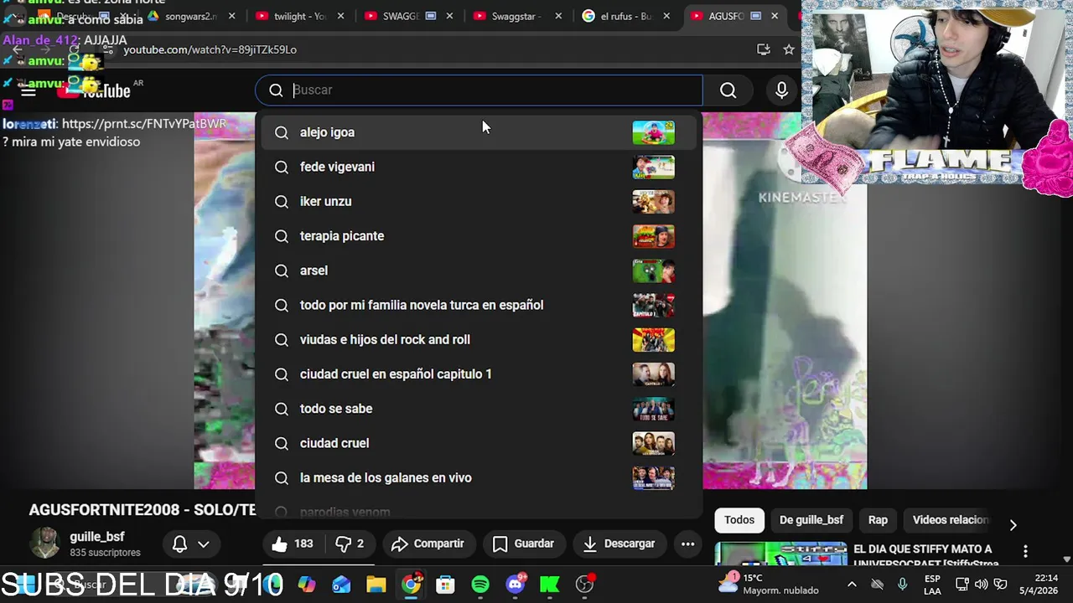Screen dimensions: 1073x603
Task: Open the prnt.sc link in chat
Action: pyautogui.click(x=144, y=124)
